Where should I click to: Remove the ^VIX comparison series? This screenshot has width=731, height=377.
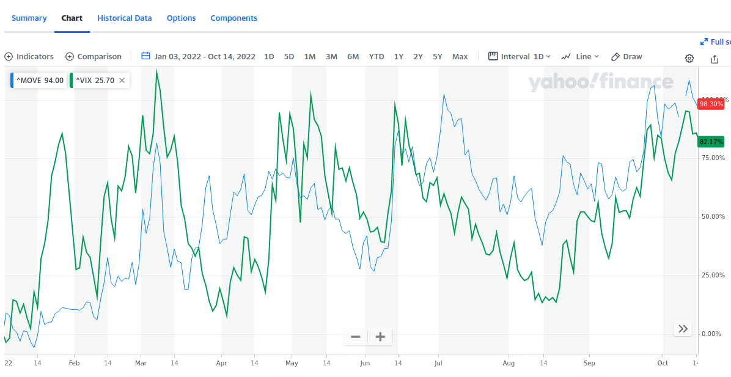pyautogui.click(x=122, y=80)
